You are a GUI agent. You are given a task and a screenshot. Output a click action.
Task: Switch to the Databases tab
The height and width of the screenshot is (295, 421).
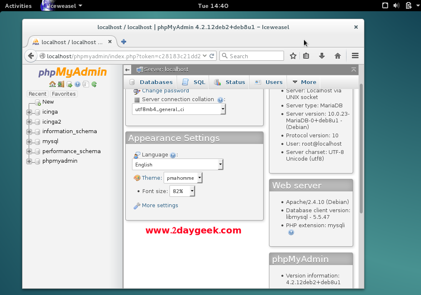click(151, 82)
